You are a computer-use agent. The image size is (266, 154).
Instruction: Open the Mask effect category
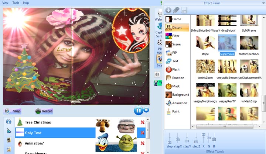pyautogui.click(x=177, y=86)
